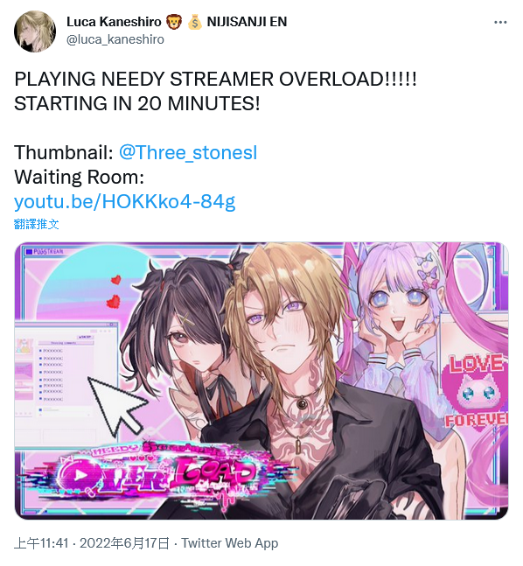Open the Luca Kaneshiro display name

tap(114, 22)
